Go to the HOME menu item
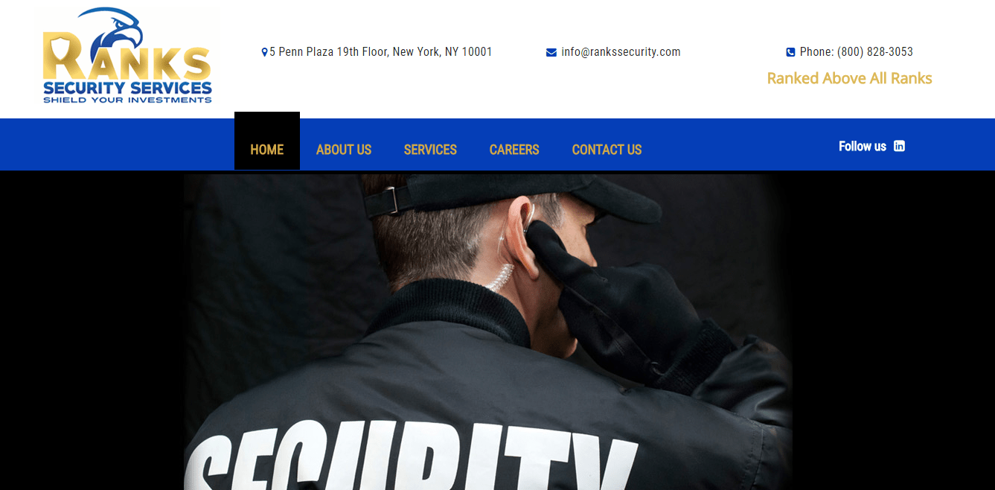The width and height of the screenshot is (995, 490). point(267,149)
